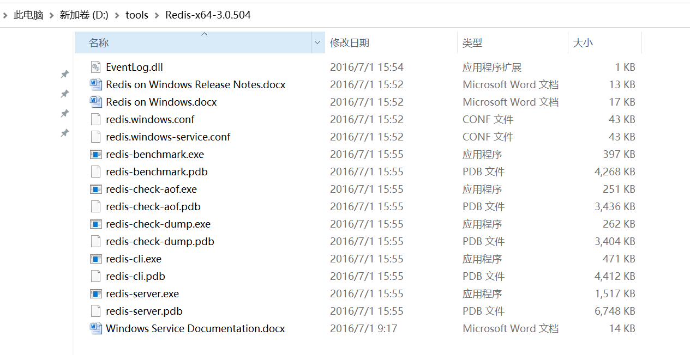Click the pin icon level with EventLog.dll
Viewport: 690px width, 355px height.
coord(64,75)
